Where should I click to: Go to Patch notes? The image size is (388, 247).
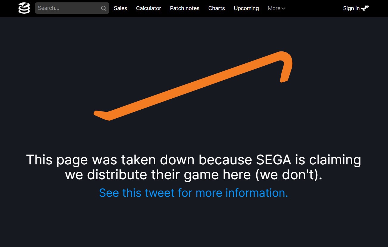(184, 8)
